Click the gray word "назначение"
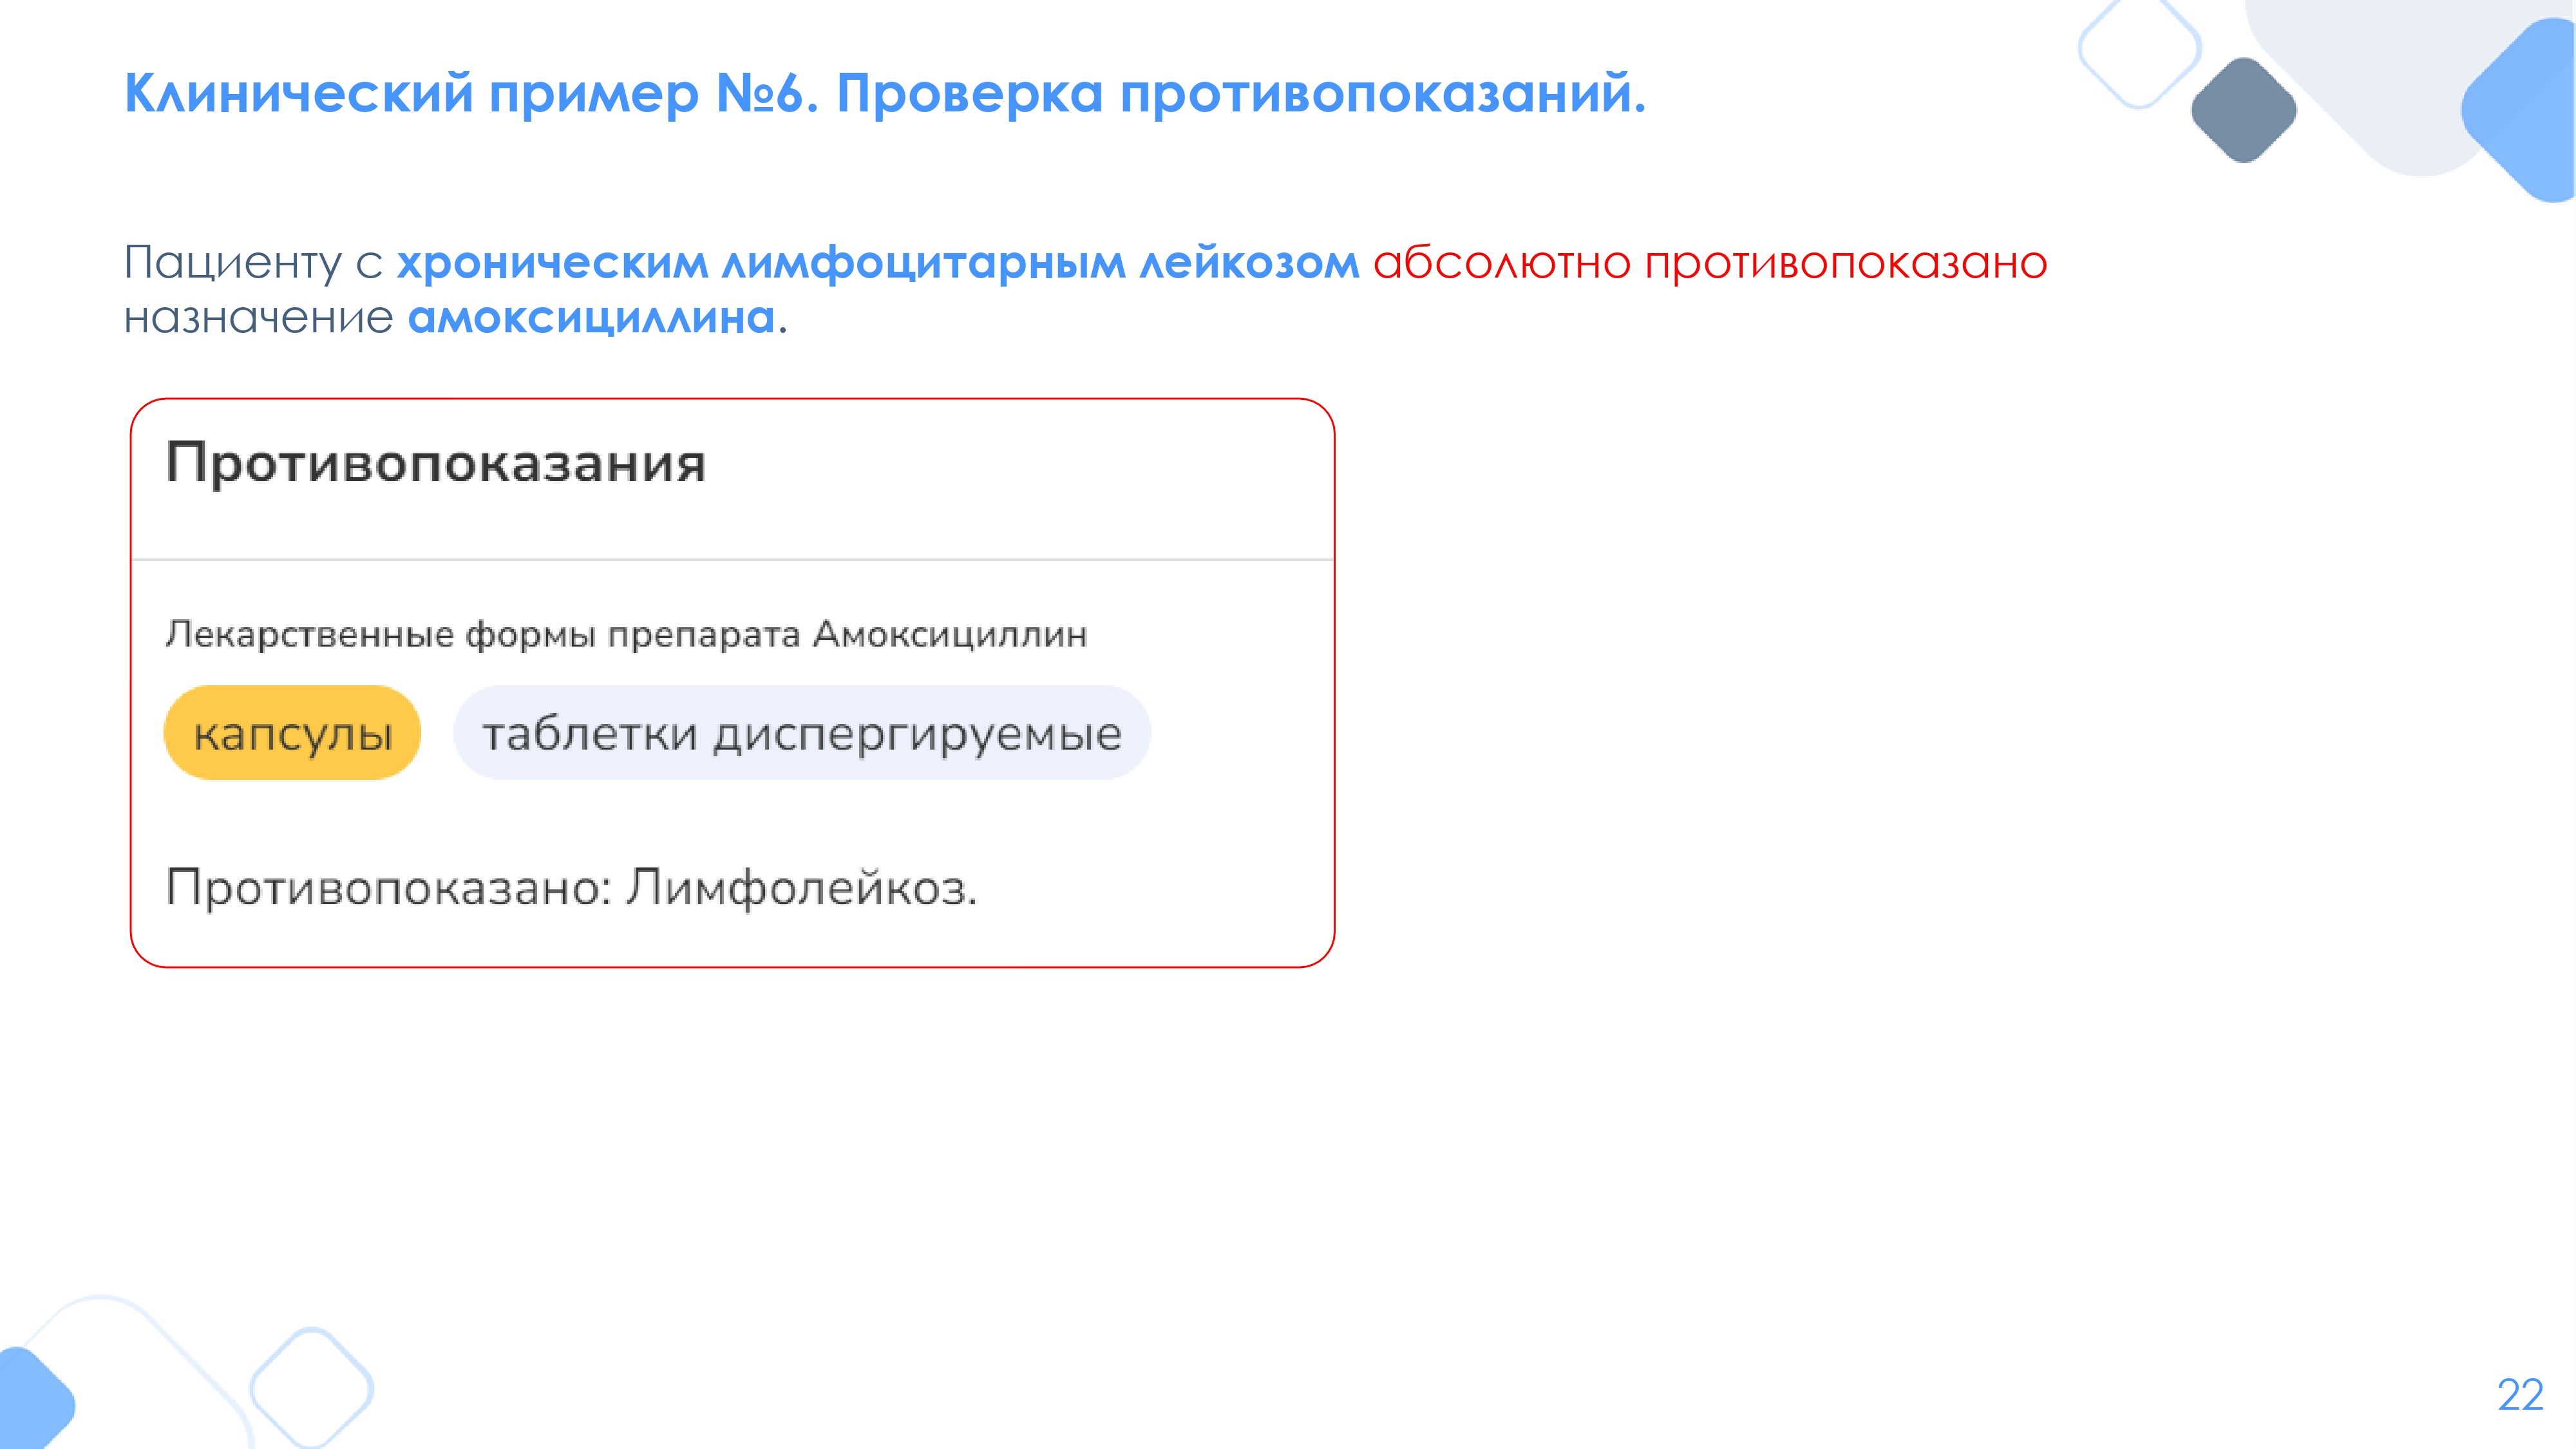 pos(258,318)
